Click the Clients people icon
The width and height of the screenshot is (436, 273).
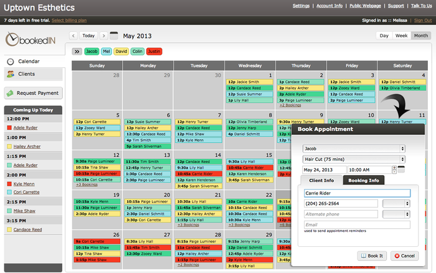point(9,74)
